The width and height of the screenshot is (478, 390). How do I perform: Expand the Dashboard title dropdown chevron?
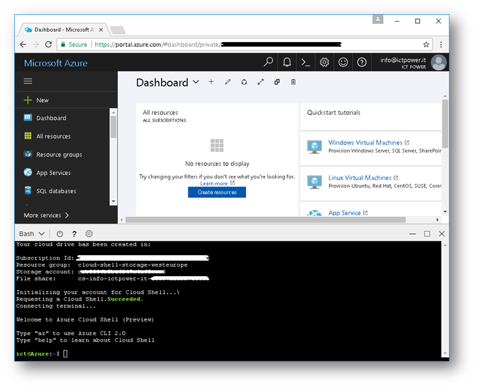pos(196,81)
